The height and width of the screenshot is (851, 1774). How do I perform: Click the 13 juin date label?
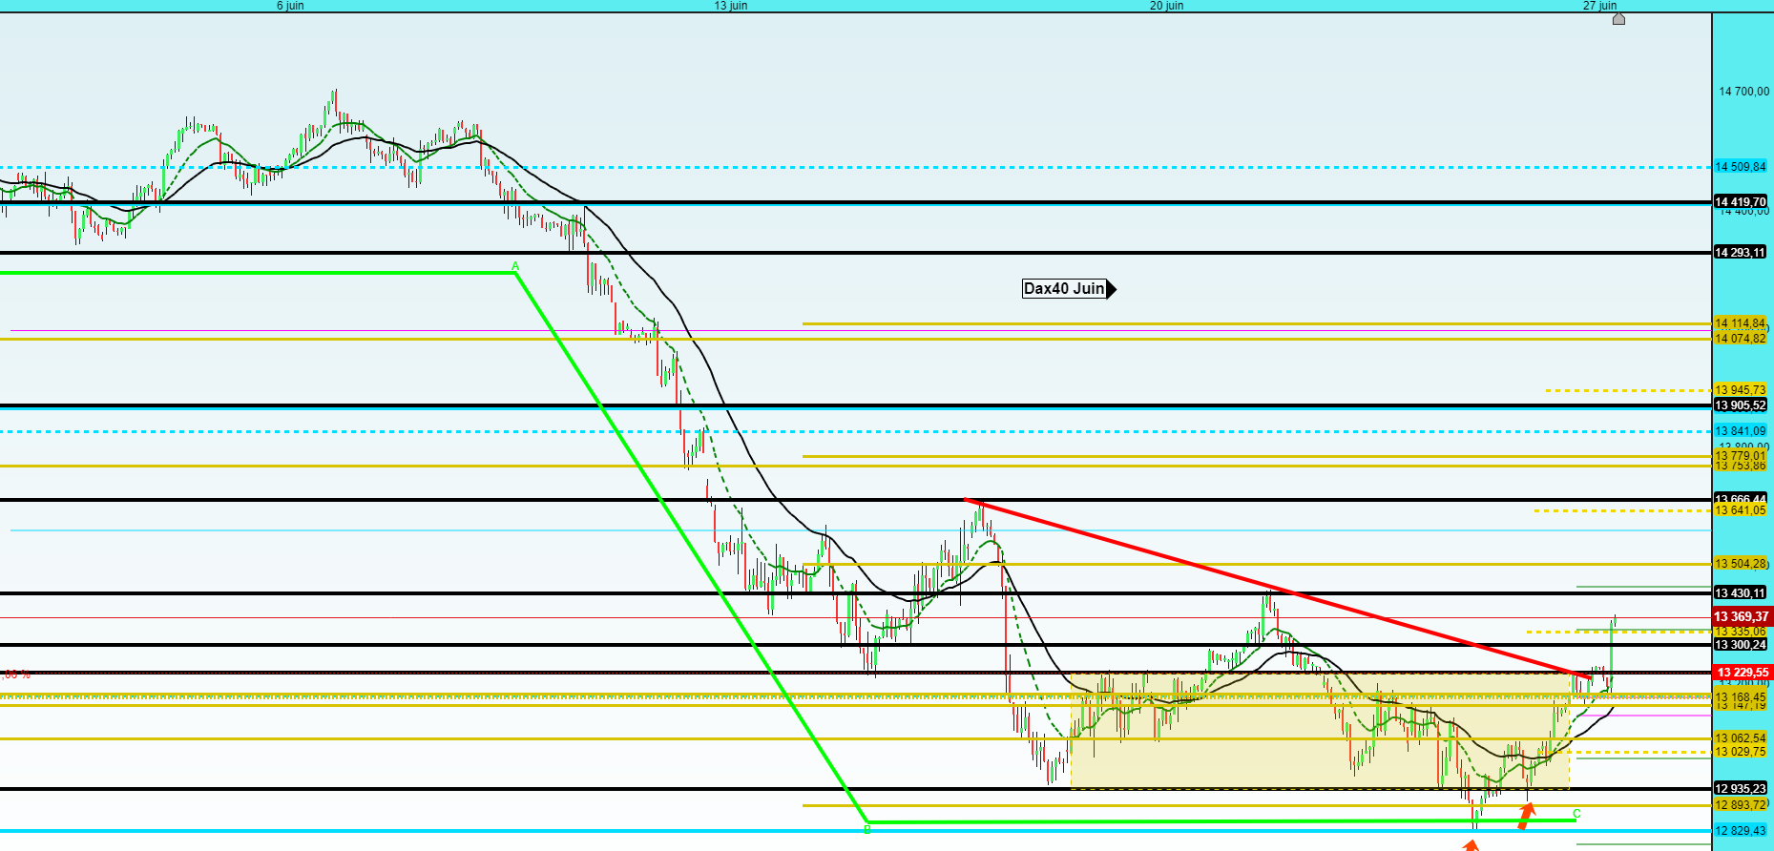pos(731,6)
